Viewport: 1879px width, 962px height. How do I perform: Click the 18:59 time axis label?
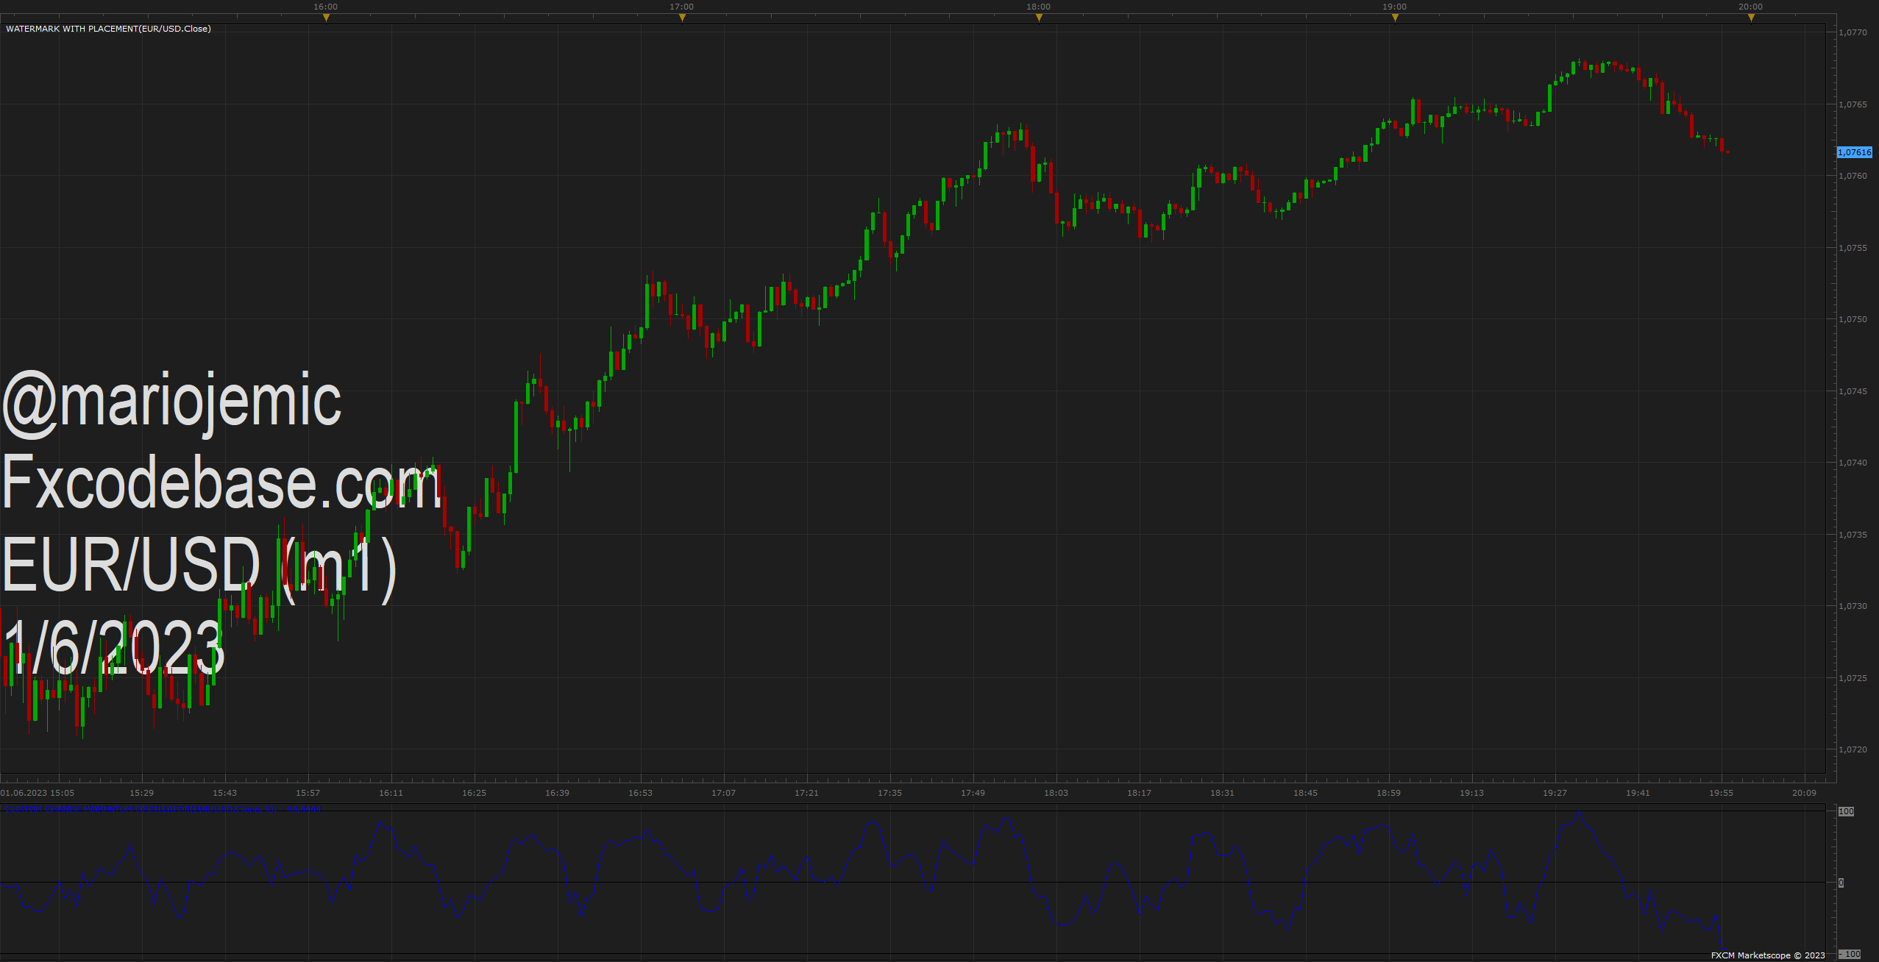1388,793
